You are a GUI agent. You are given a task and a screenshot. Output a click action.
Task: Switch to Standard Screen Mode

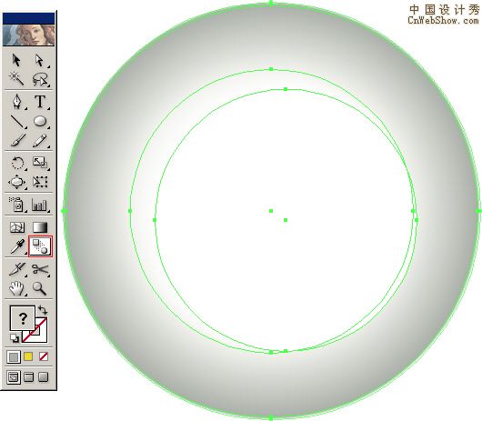pos(14,376)
